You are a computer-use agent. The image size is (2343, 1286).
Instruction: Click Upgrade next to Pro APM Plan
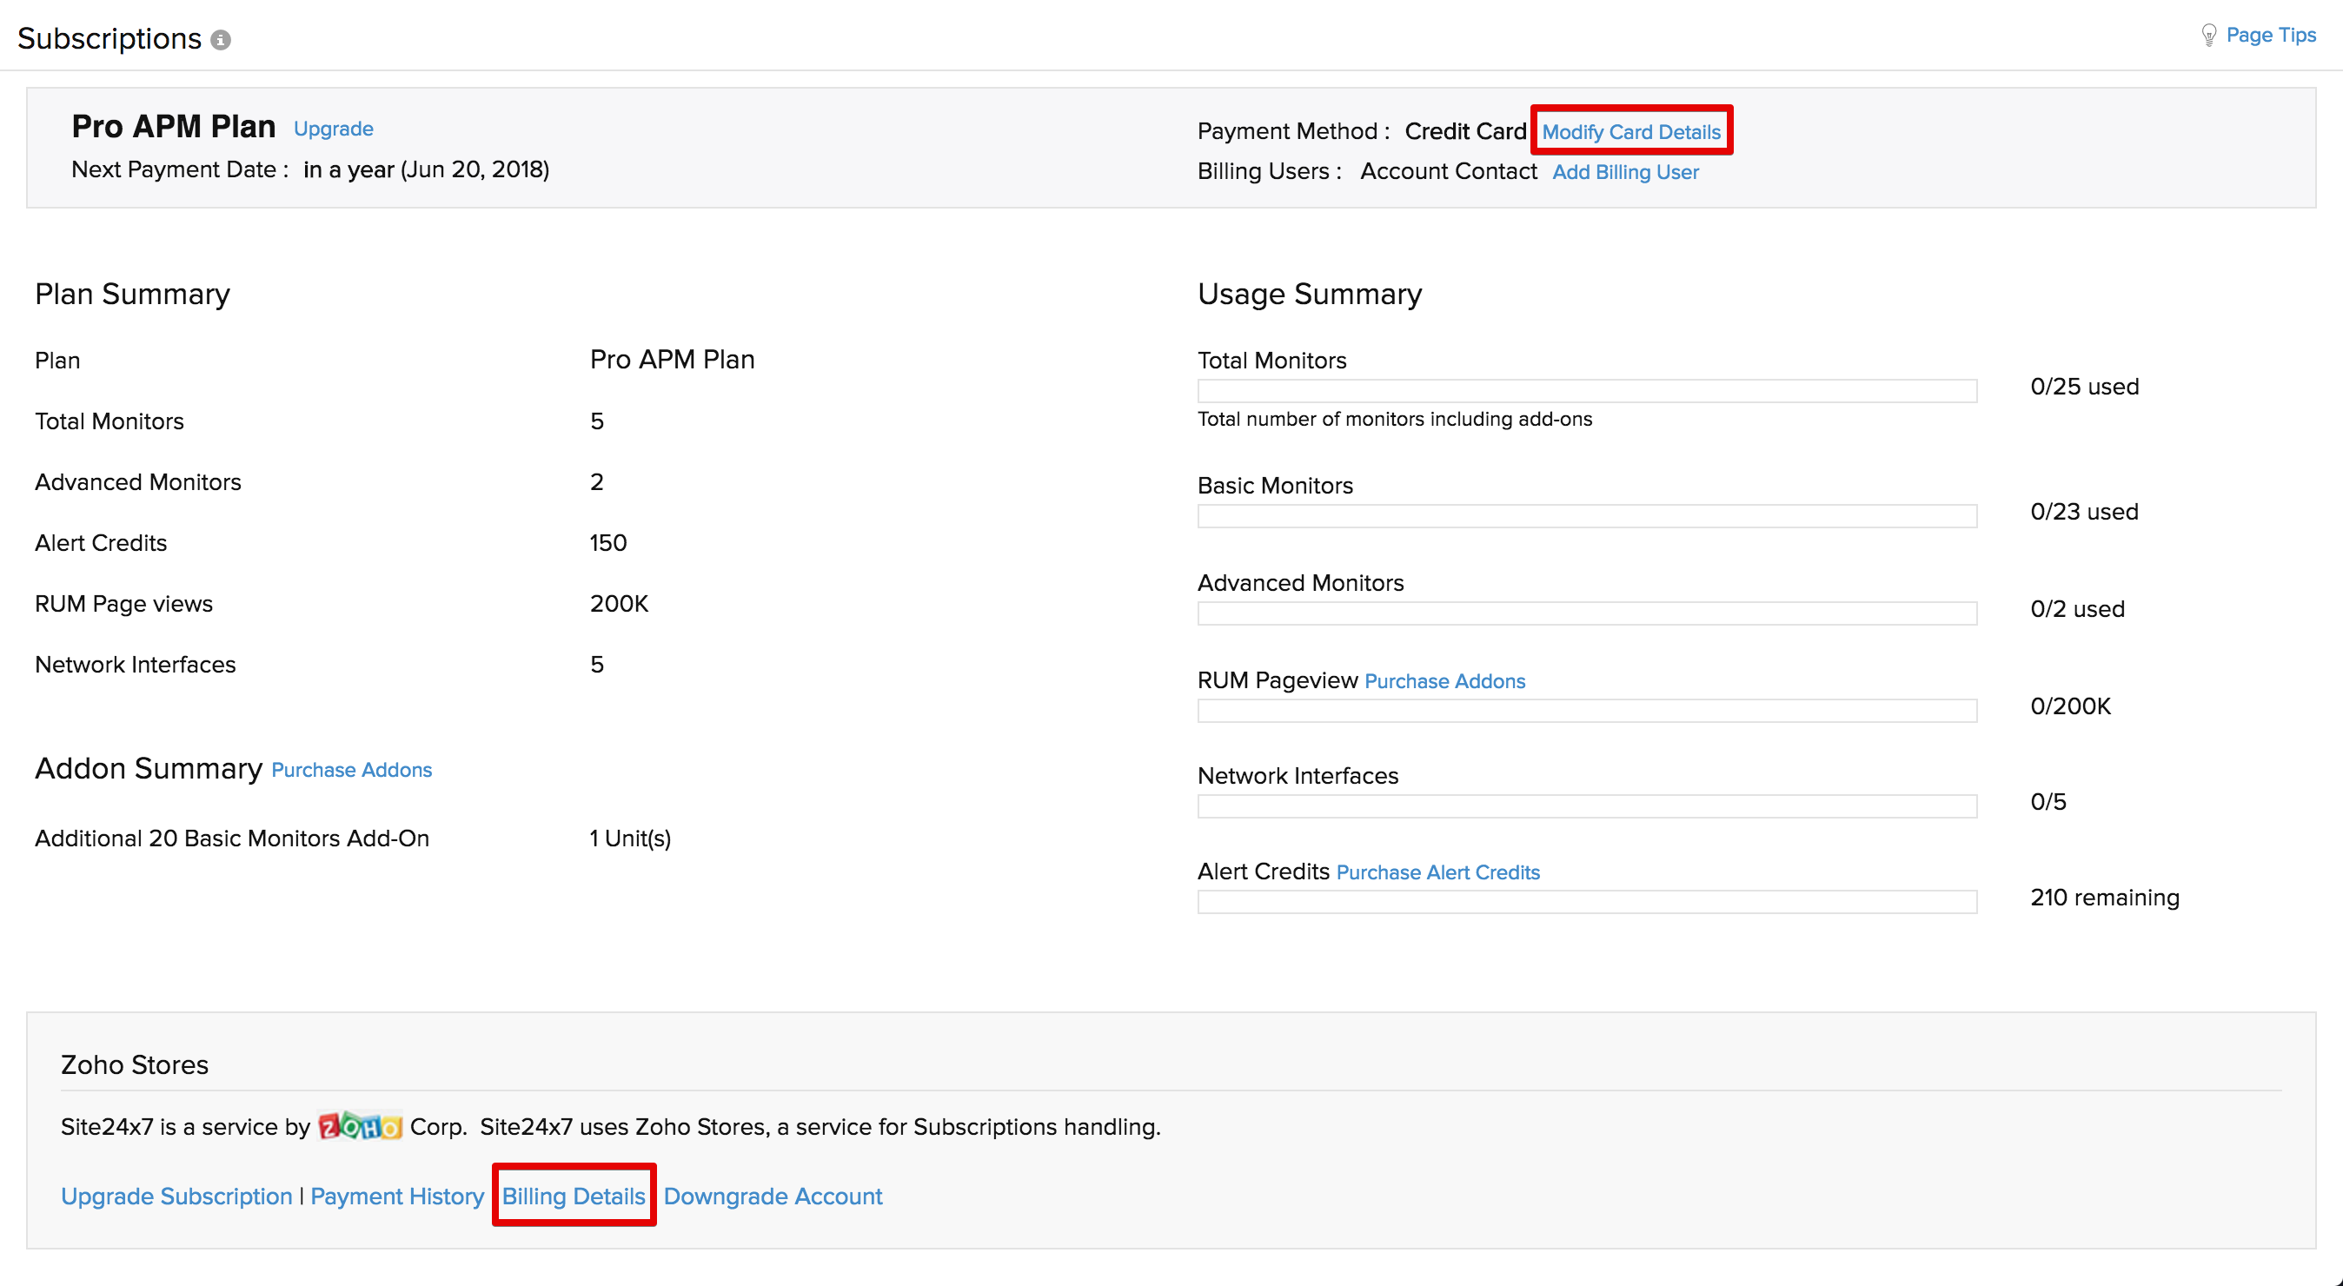(x=333, y=129)
